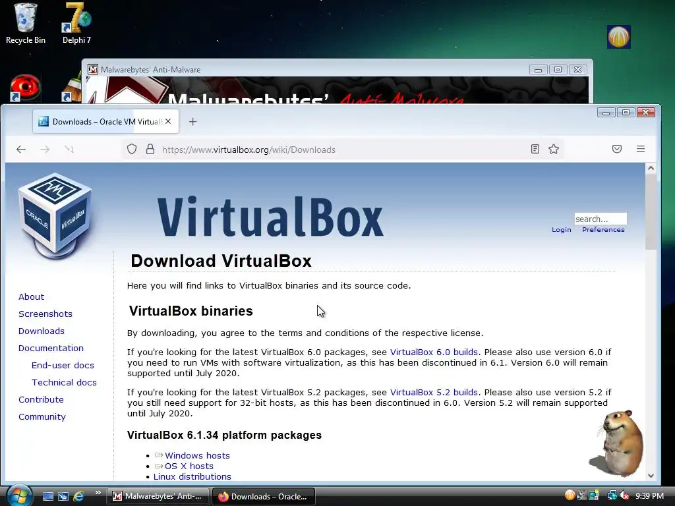This screenshot has width=675, height=506.
Task: Open the Firefox hamburger menu
Action: [641, 148]
